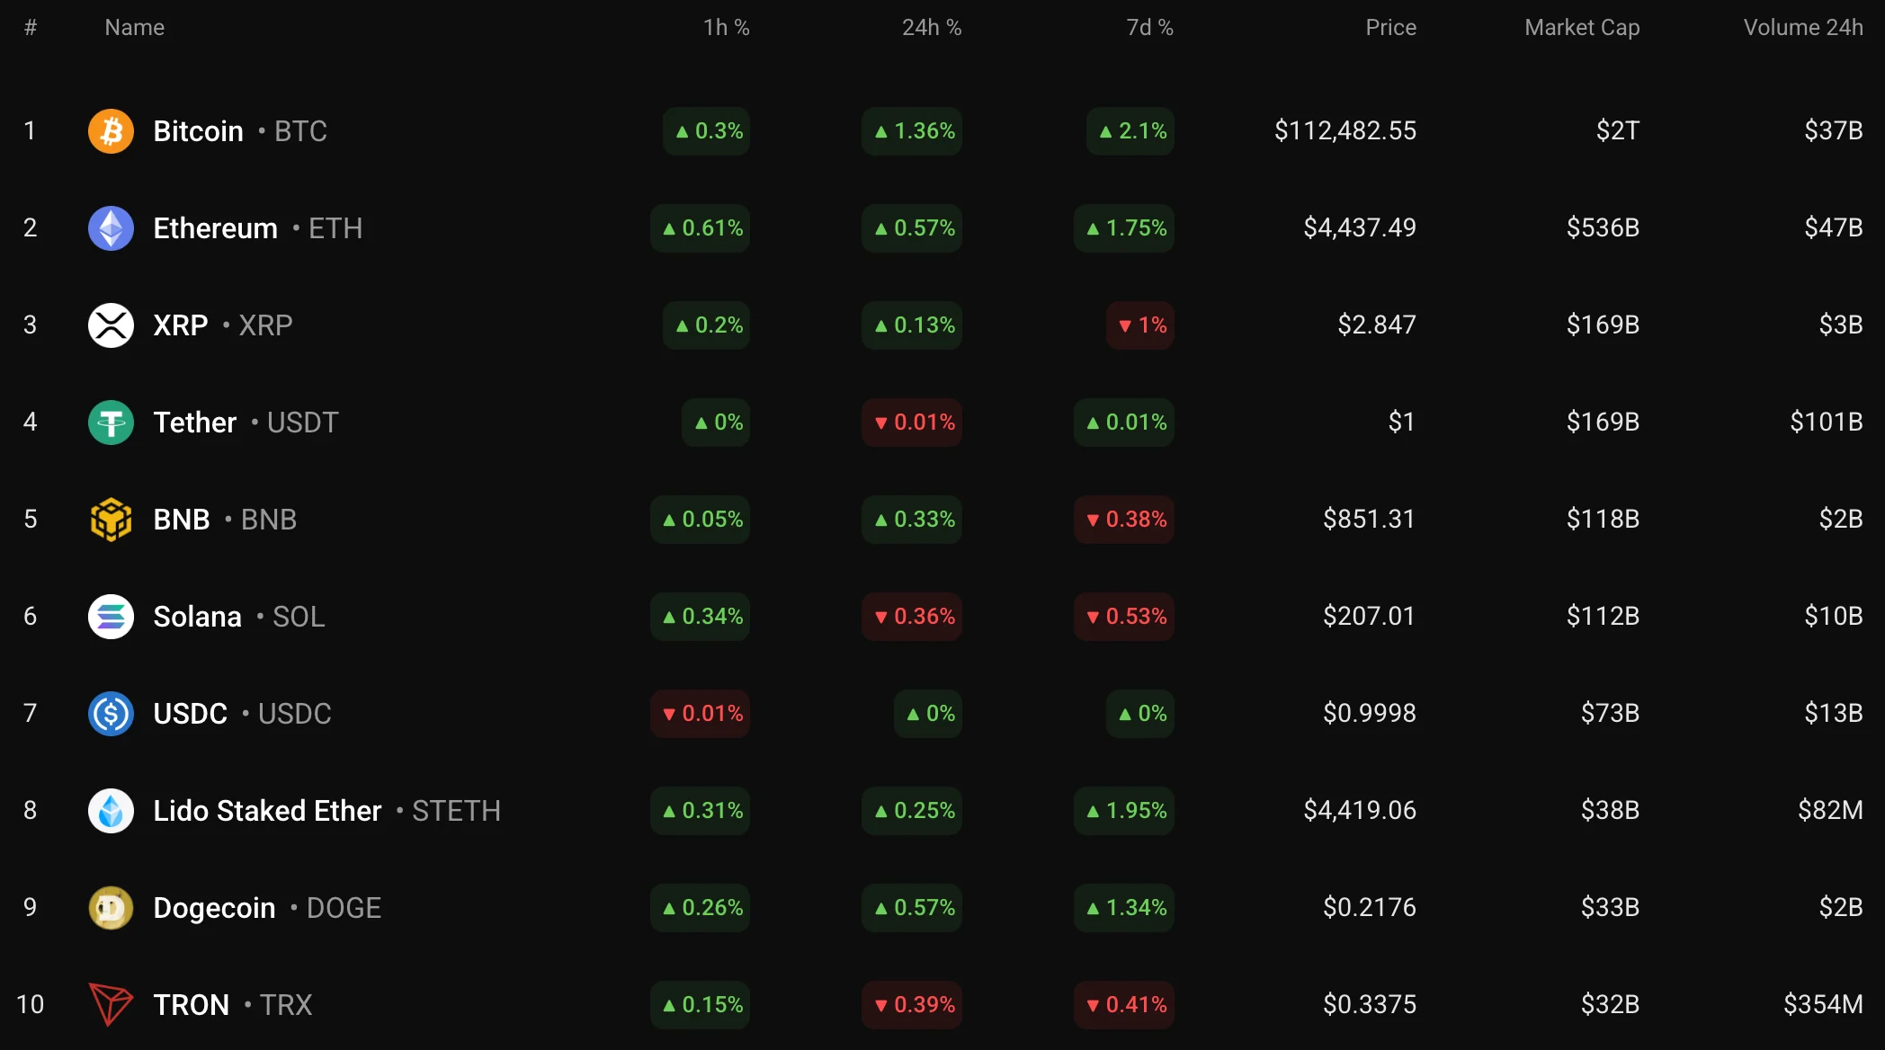Click the Tether logo icon
This screenshot has height=1050, width=1885.
tap(111, 423)
